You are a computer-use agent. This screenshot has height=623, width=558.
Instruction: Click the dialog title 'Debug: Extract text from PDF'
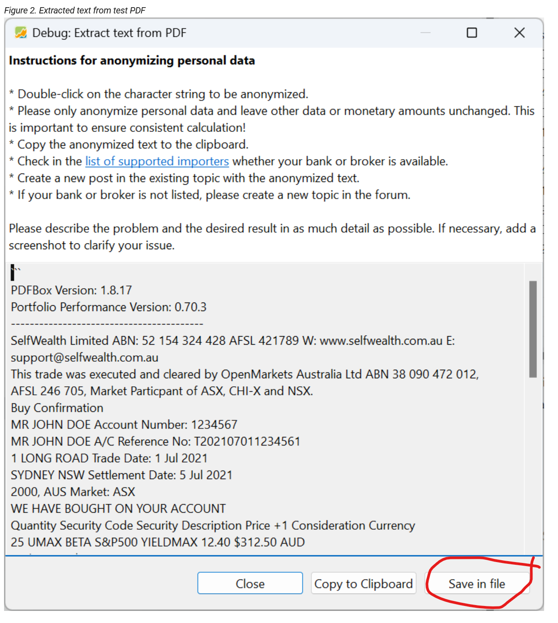point(109,33)
